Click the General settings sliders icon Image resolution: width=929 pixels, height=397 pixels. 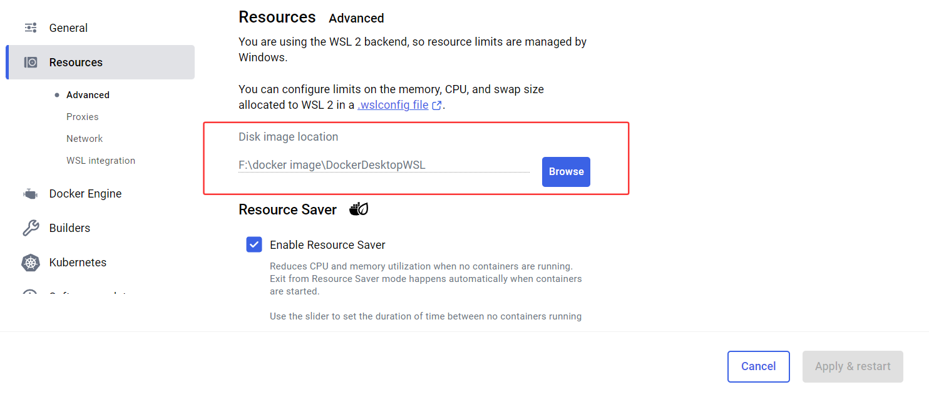pos(30,28)
